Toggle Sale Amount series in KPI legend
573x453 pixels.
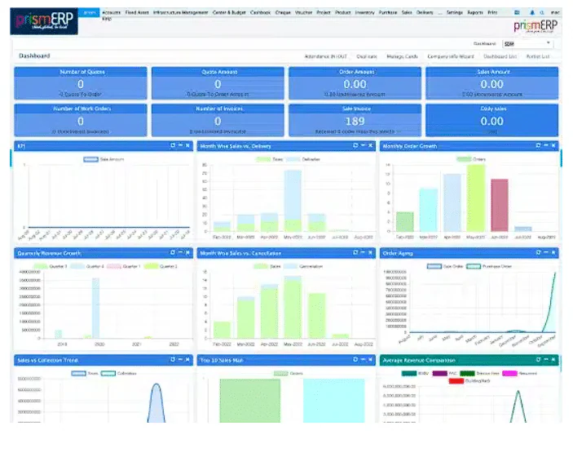point(104,159)
